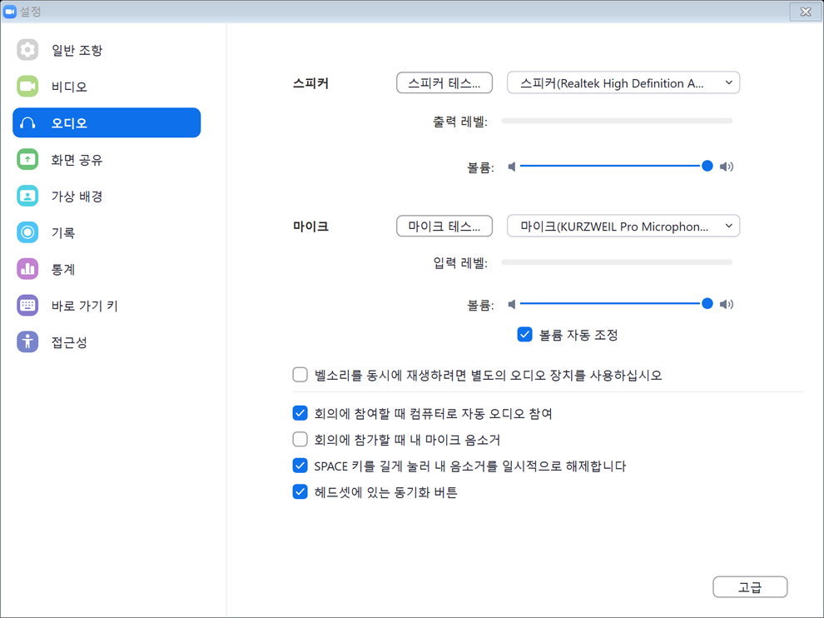Click the speaker volume high icon
This screenshot has height=618, width=824.
(727, 167)
